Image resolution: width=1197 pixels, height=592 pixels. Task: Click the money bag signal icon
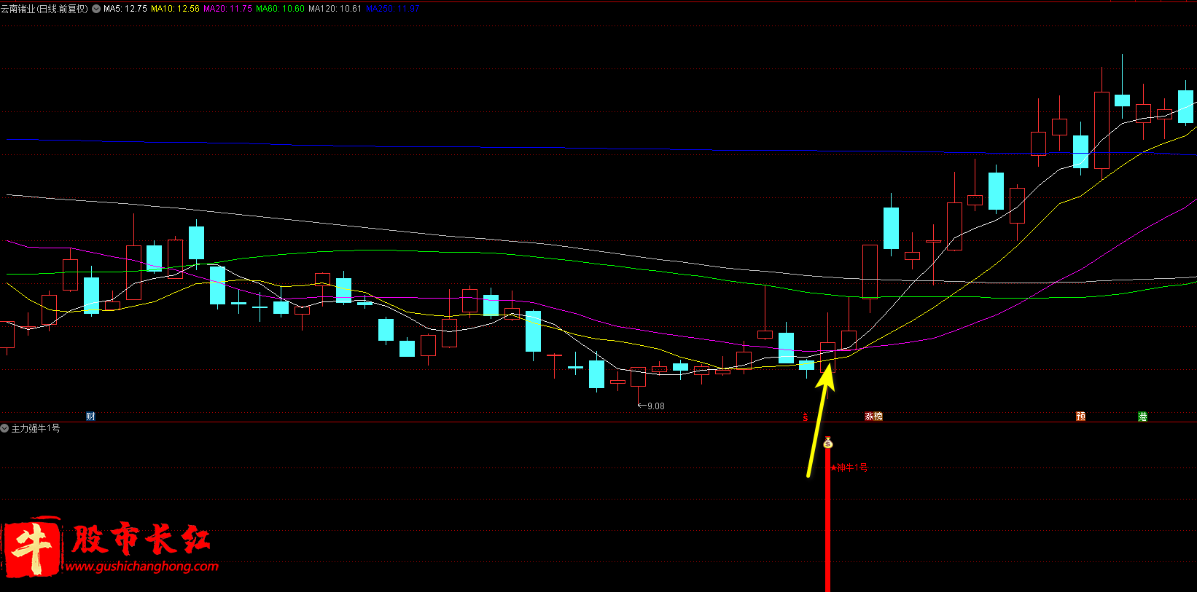click(x=827, y=442)
